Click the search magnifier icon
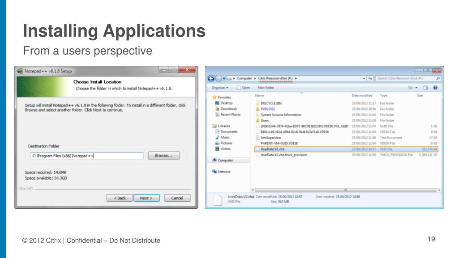The width and height of the screenshot is (458, 258). [438, 78]
